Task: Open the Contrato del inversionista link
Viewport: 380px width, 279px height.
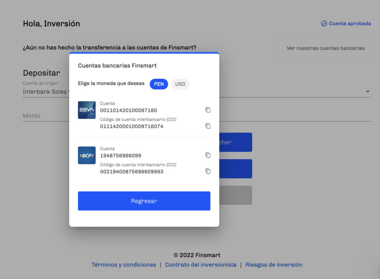Action: point(201,265)
